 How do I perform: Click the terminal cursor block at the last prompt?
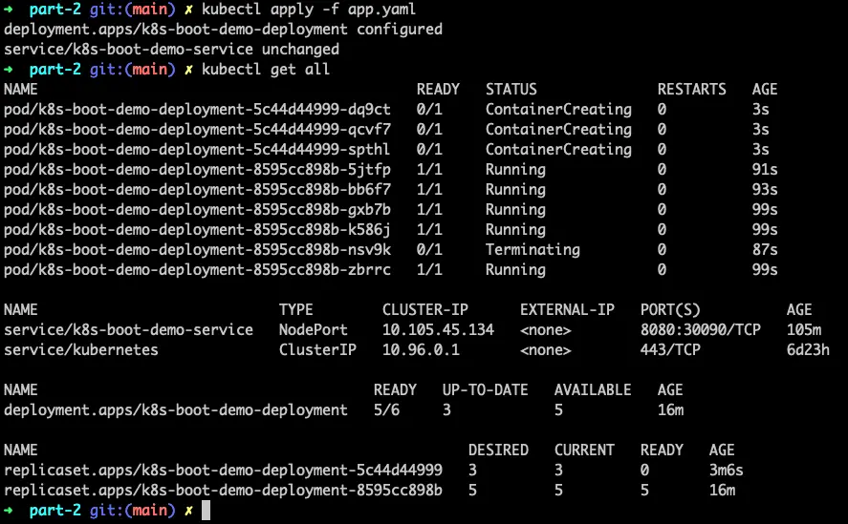pyautogui.click(x=206, y=511)
